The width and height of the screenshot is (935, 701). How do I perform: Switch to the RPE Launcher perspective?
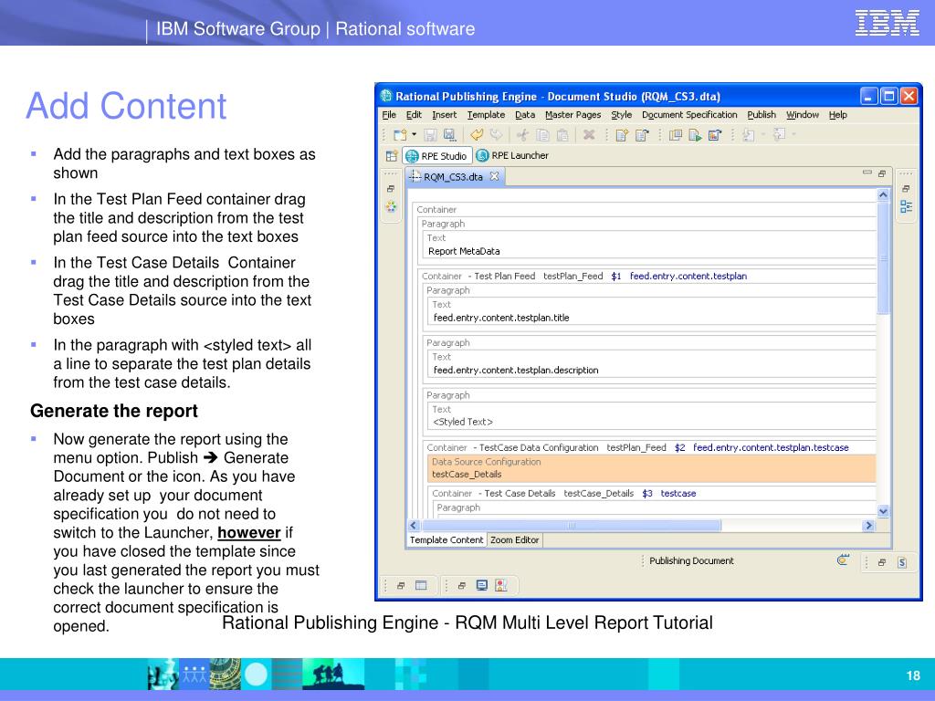point(512,155)
